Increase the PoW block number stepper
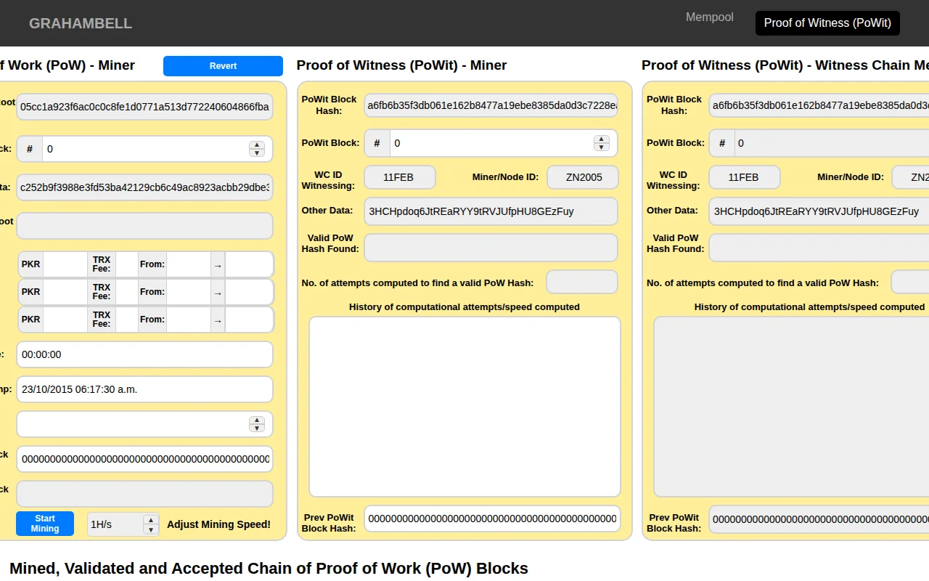The image size is (929, 581). coord(257,145)
